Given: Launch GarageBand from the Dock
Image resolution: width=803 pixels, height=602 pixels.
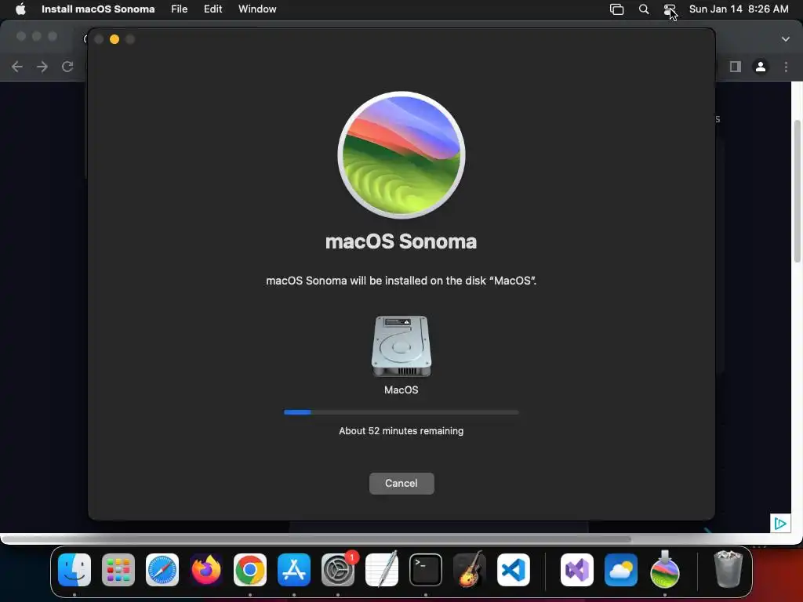Looking at the screenshot, I should (470, 570).
